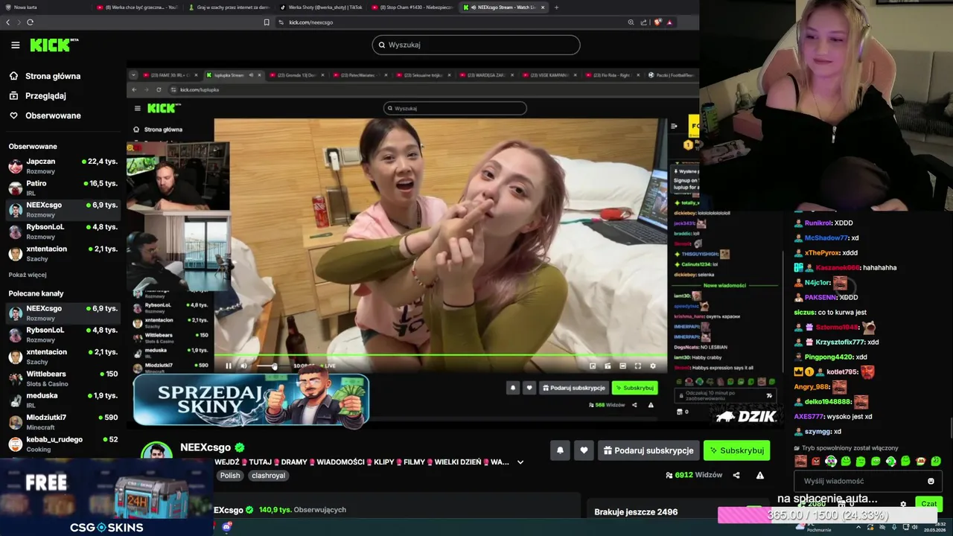Send message with Czat button
The height and width of the screenshot is (536, 953).
(x=928, y=504)
